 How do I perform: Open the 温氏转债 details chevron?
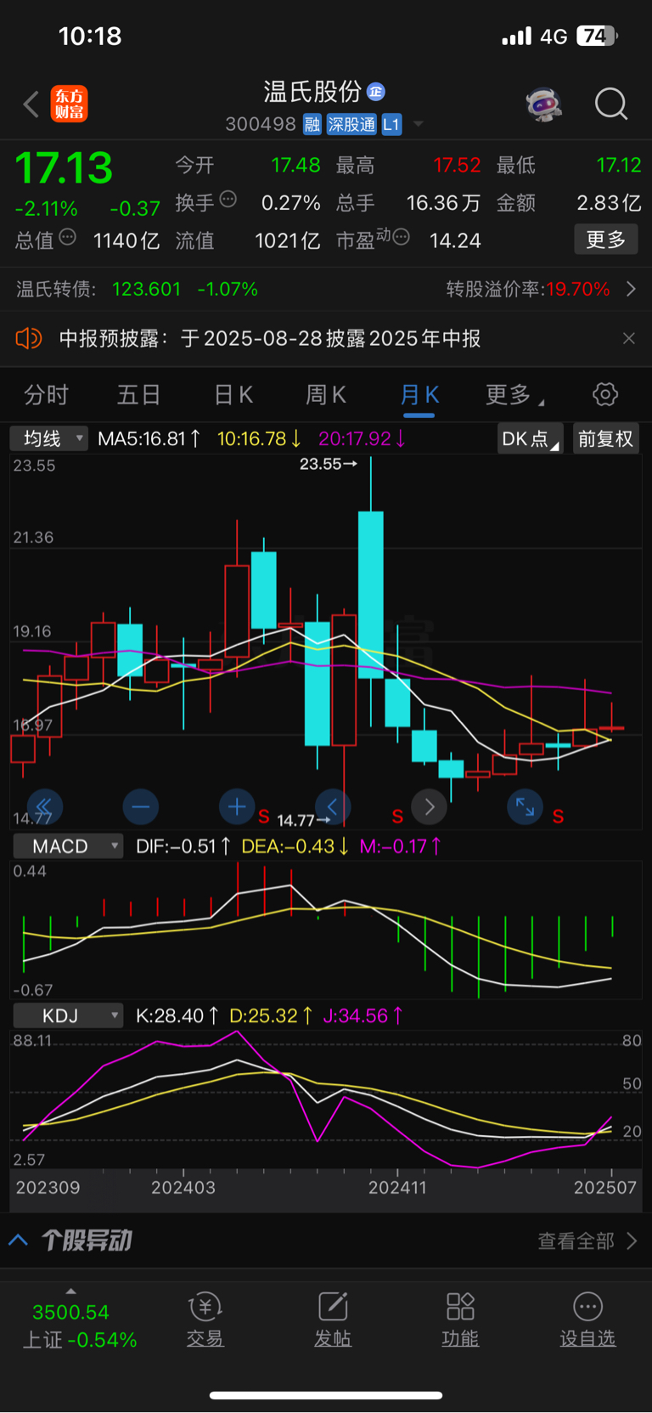tap(631, 289)
